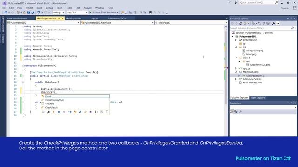Select background.png in Solution Explorer
The image size is (298, 167).
255,51
